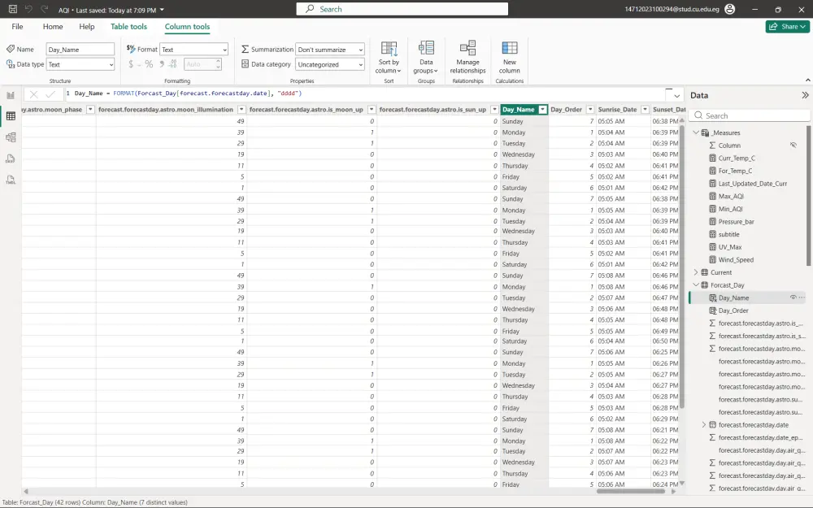The height and width of the screenshot is (508, 813).
Task: Click the Share button
Action: coord(787,27)
